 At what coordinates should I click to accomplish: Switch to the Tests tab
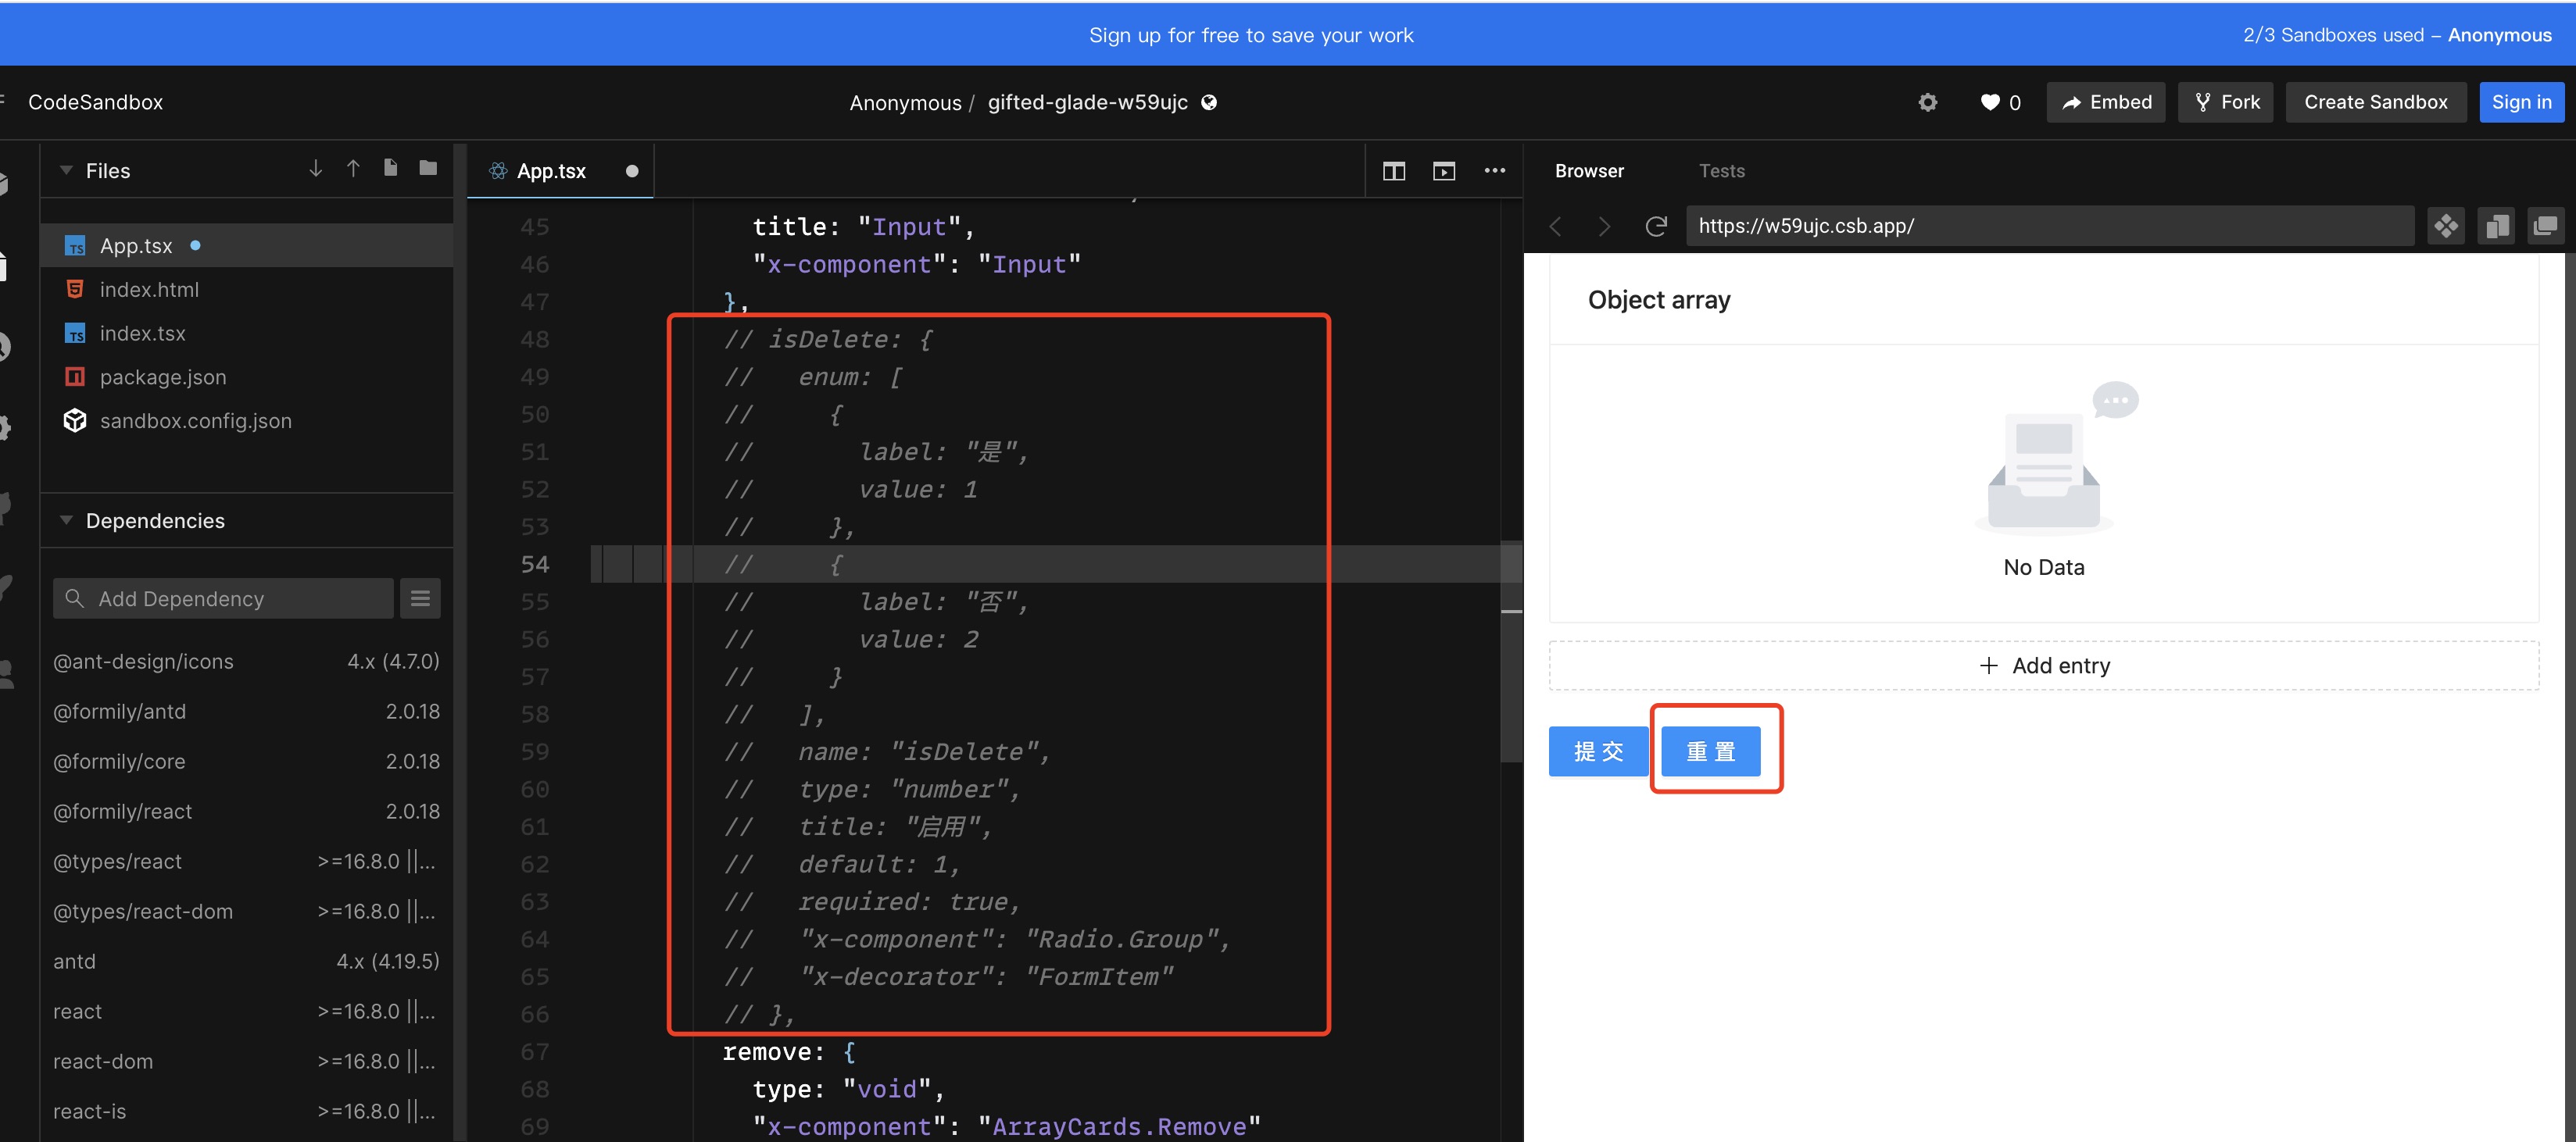[1721, 171]
